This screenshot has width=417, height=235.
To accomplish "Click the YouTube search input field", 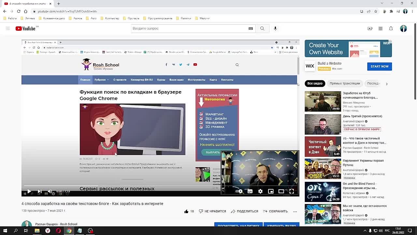I will click(x=189, y=28).
